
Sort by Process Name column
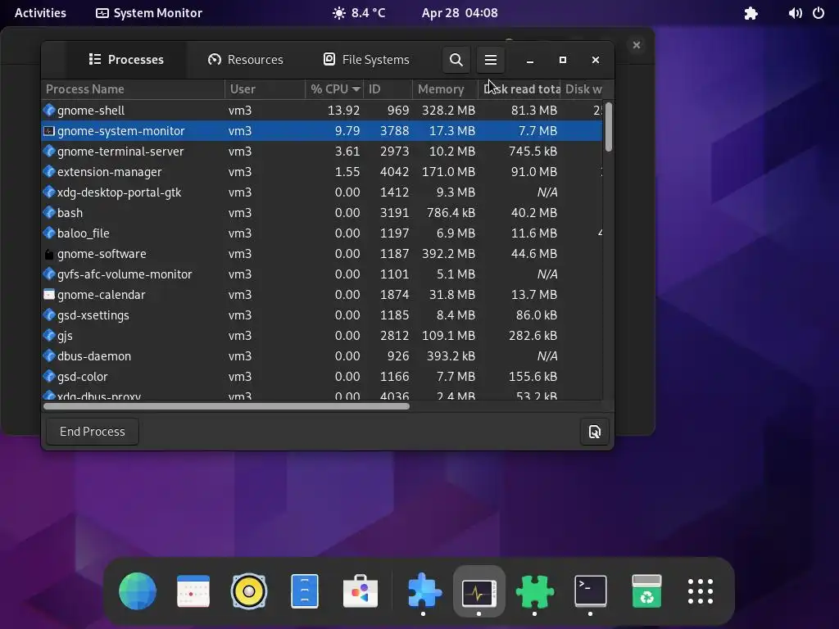point(133,89)
